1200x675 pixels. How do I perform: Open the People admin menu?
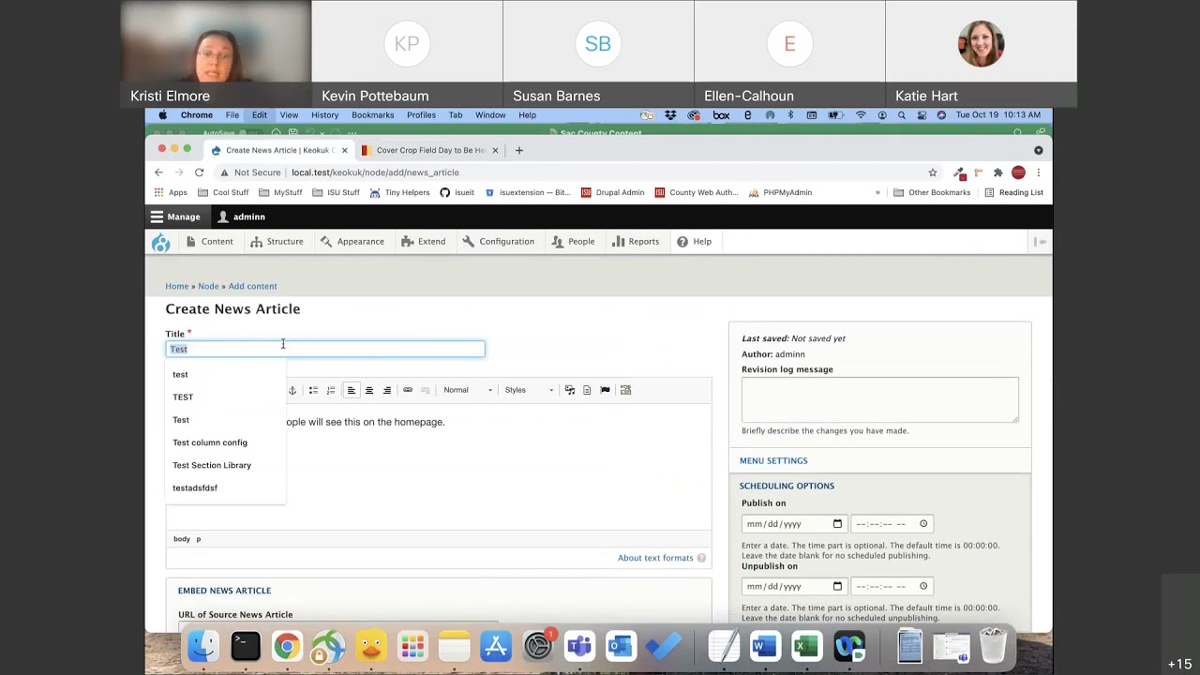(x=574, y=242)
